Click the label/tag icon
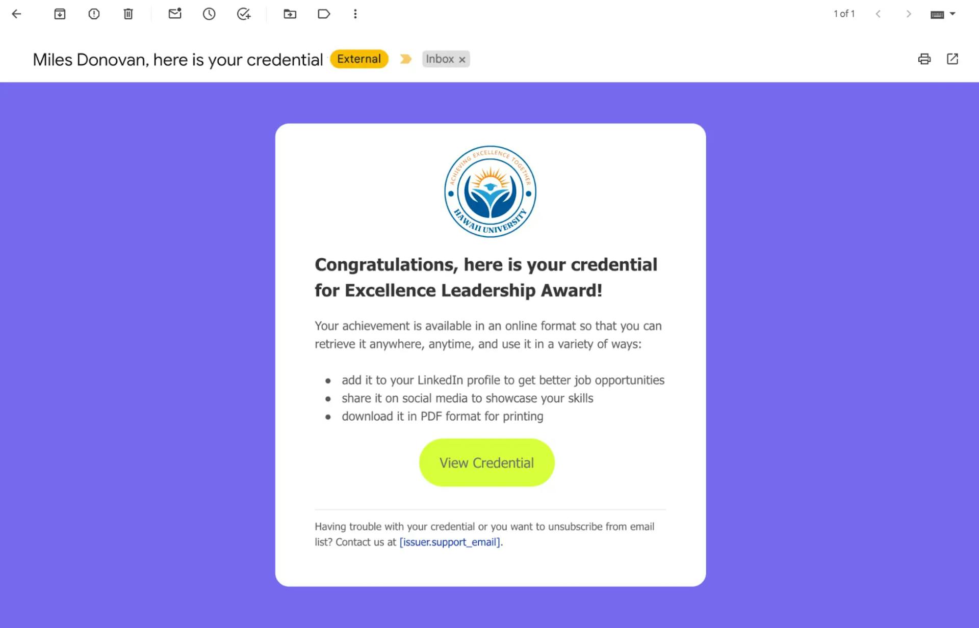Screen dimensions: 979x628 click(324, 14)
